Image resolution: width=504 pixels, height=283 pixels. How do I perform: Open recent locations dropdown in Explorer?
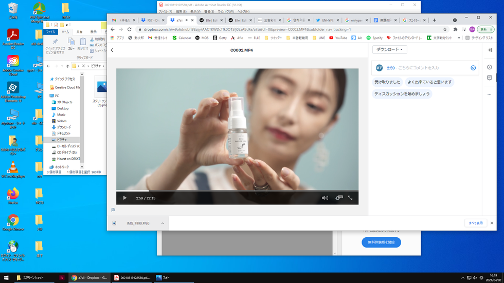point(62,66)
